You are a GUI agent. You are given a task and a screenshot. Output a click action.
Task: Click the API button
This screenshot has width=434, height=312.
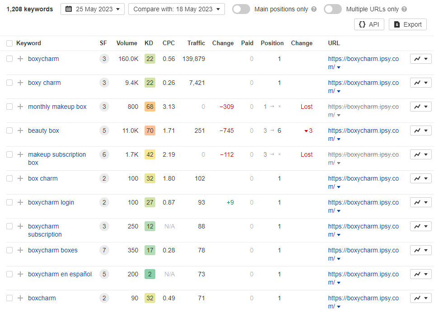point(369,24)
